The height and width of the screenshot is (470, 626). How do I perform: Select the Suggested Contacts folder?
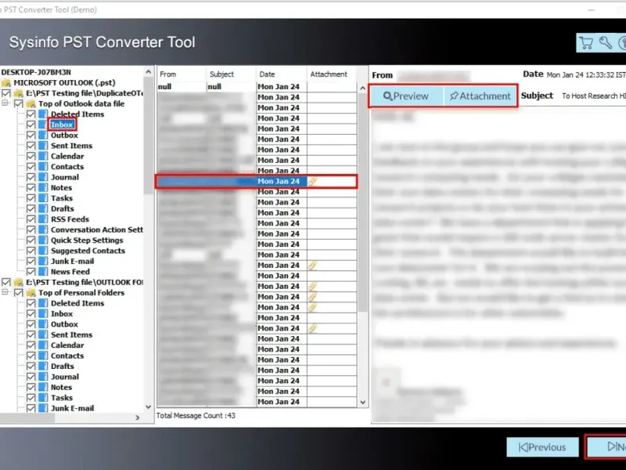(88, 251)
